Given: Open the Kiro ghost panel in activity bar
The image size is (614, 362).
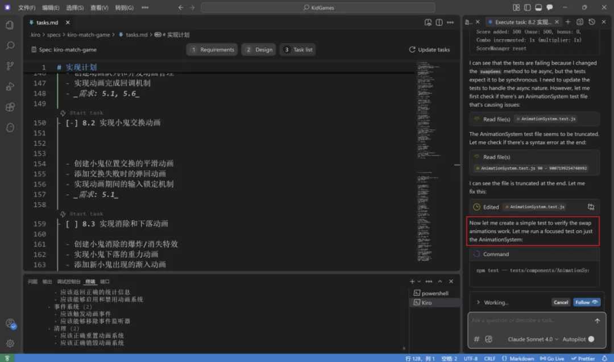Looking at the screenshot, I should pyautogui.click(x=10, y=128).
